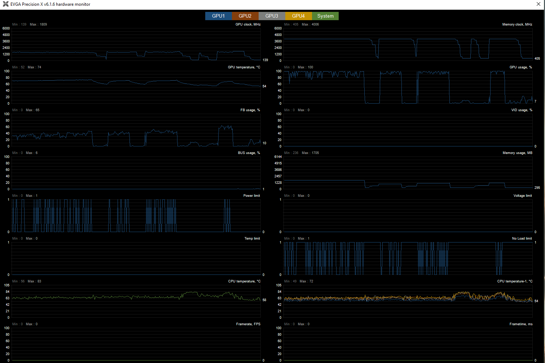545x363 pixels.
Task: Click inside the GPU clock graph area
Action: point(136,44)
